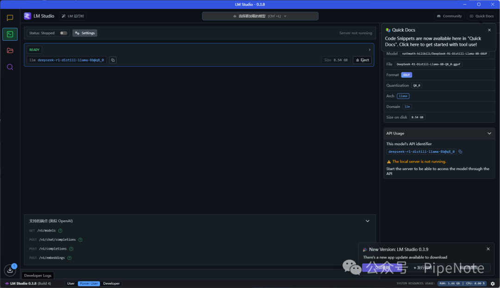Copy loaded model identifier in READY card

pos(113,60)
